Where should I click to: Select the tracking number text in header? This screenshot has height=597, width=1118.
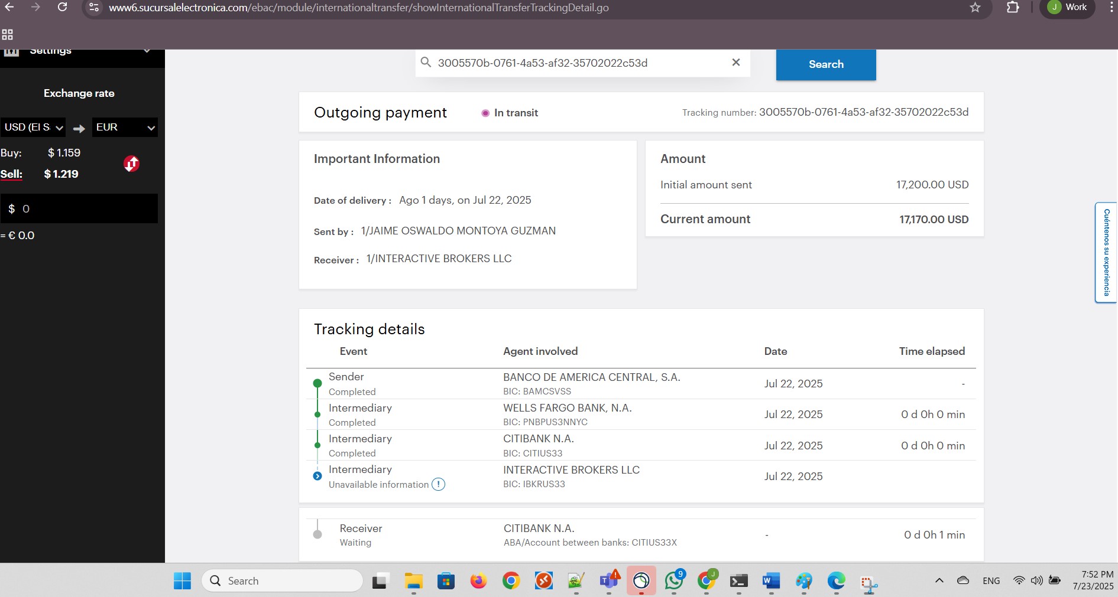tap(864, 112)
